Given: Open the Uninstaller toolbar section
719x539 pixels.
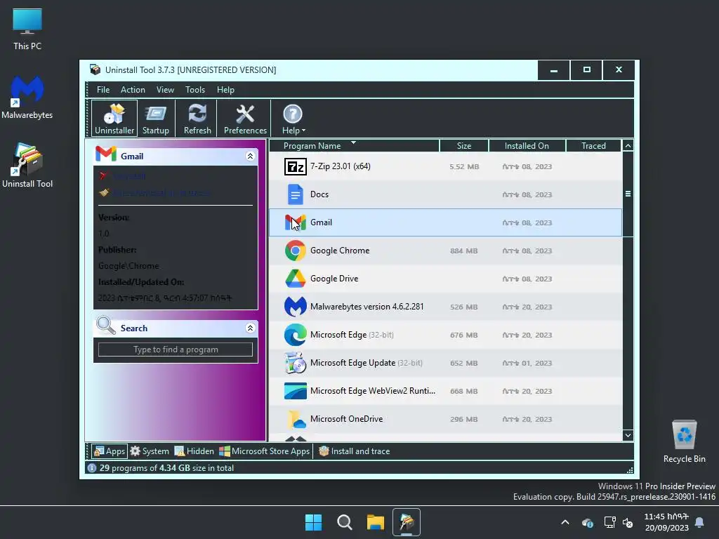Looking at the screenshot, I should coord(114,118).
